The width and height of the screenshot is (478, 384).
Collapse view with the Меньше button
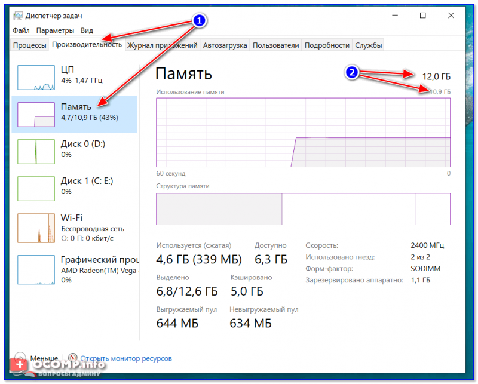pyautogui.click(x=36, y=358)
